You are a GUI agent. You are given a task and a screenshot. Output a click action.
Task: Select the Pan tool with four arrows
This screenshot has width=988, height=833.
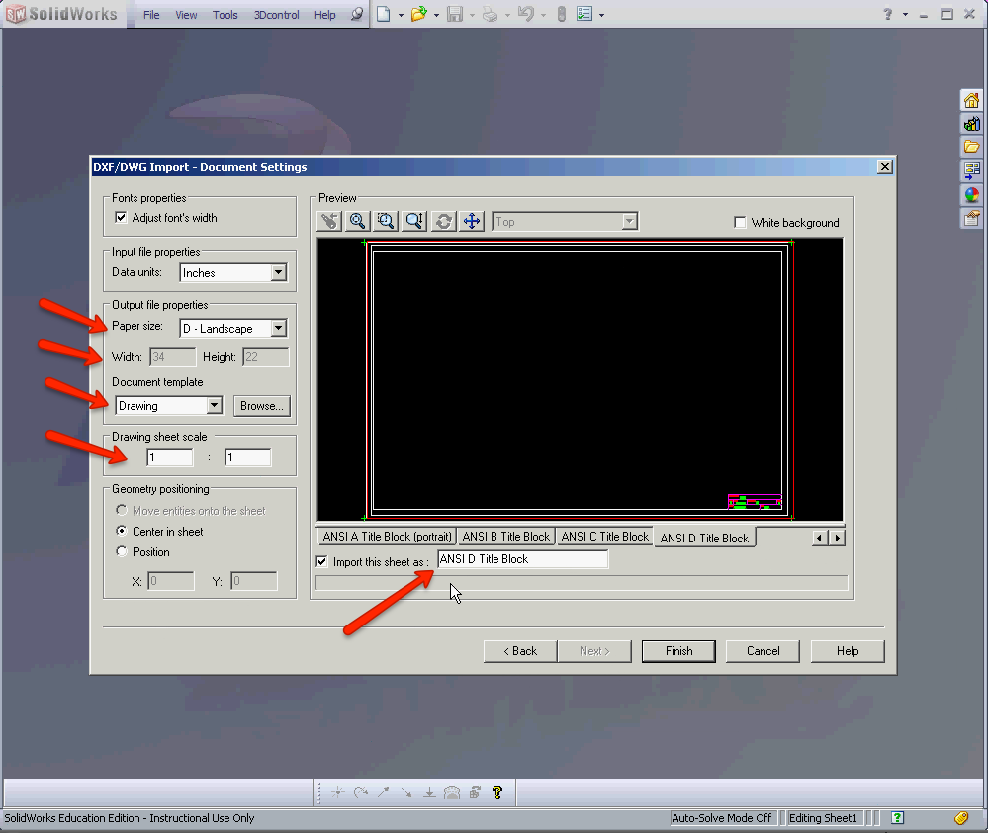(x=472, y=221)
